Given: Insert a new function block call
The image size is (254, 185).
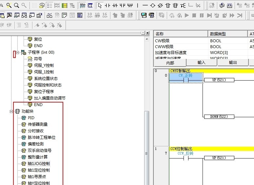Looking at the screenshot, I should [x=175, y=6].
